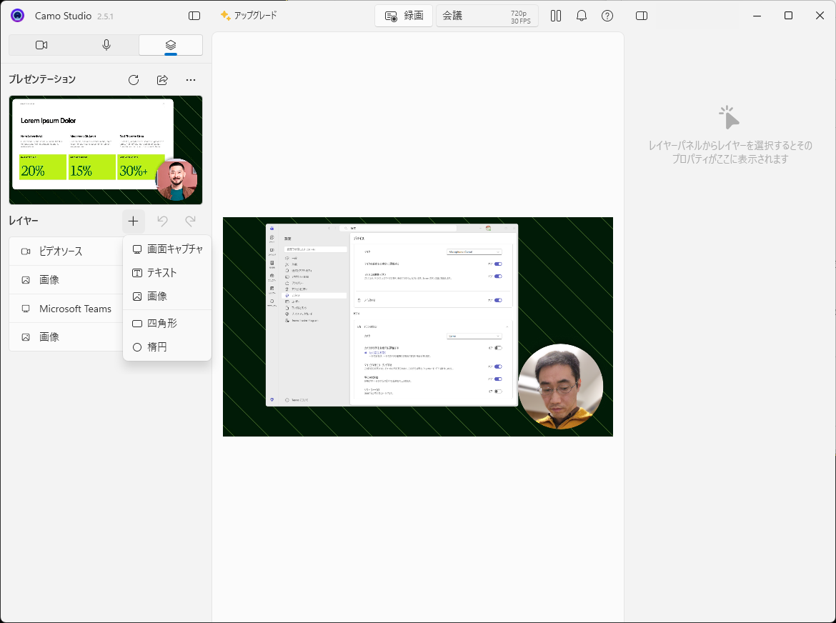Click the Teams screen capture in preview

point(392,315)
